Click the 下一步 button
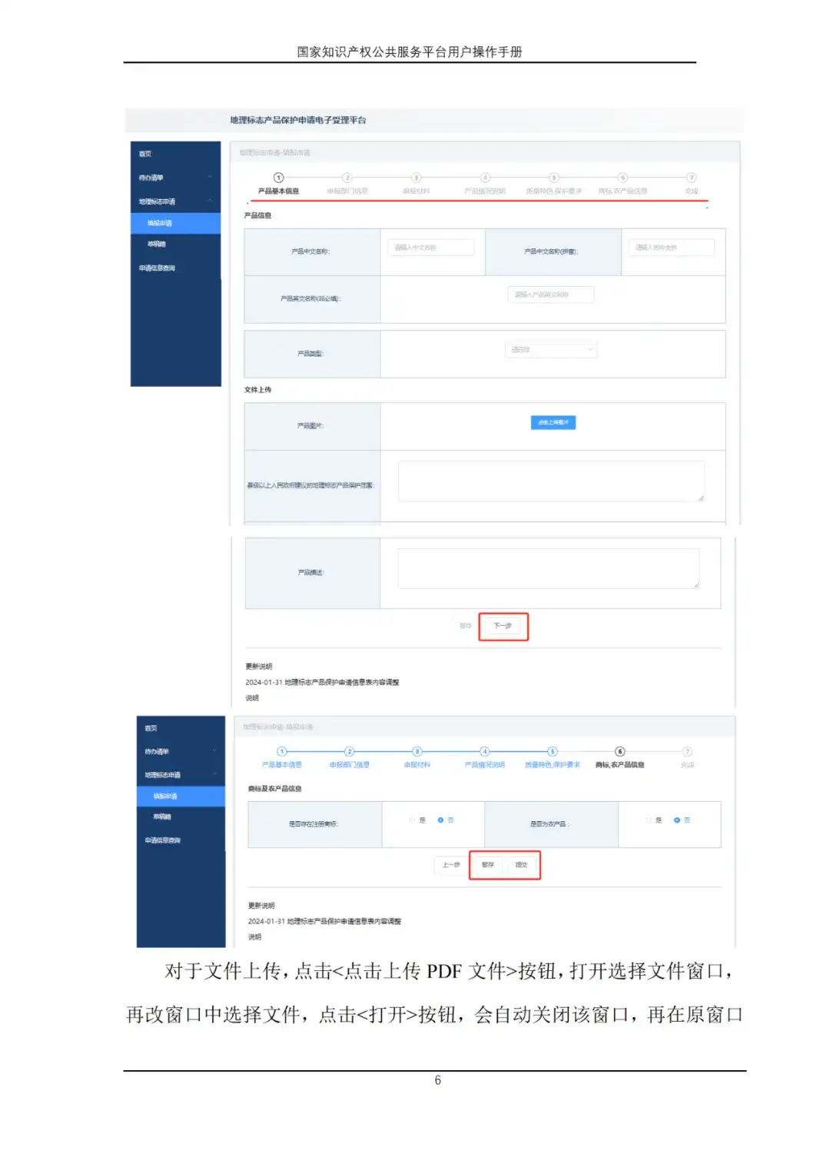 point(503,626)
